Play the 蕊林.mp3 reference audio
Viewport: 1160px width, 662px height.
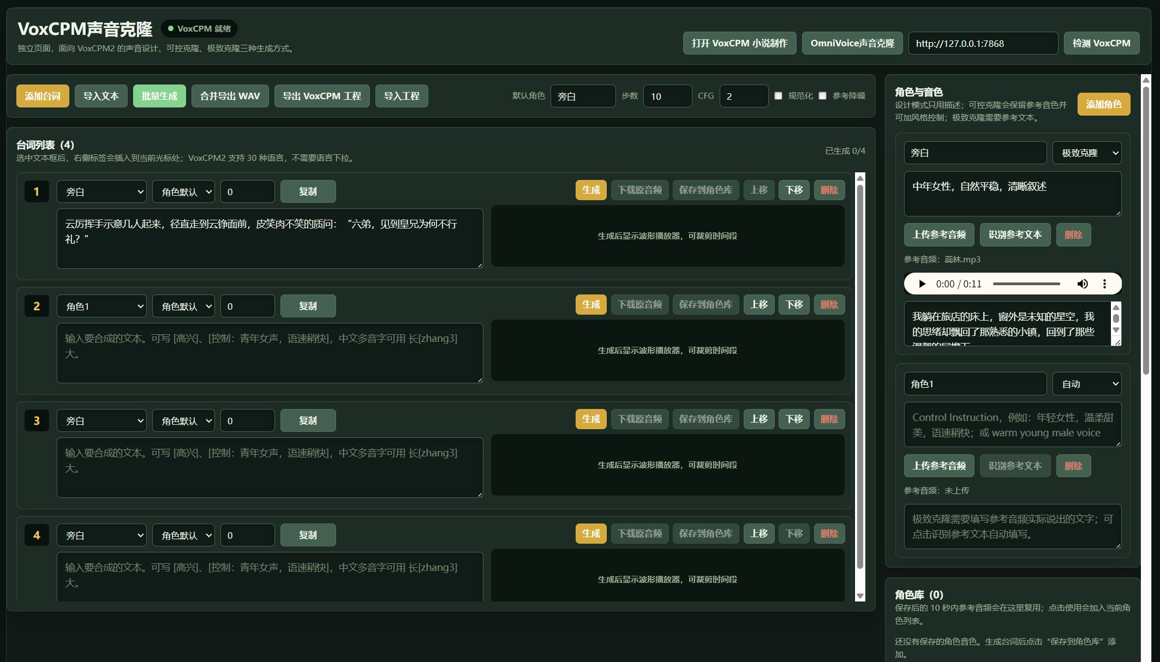922,284
